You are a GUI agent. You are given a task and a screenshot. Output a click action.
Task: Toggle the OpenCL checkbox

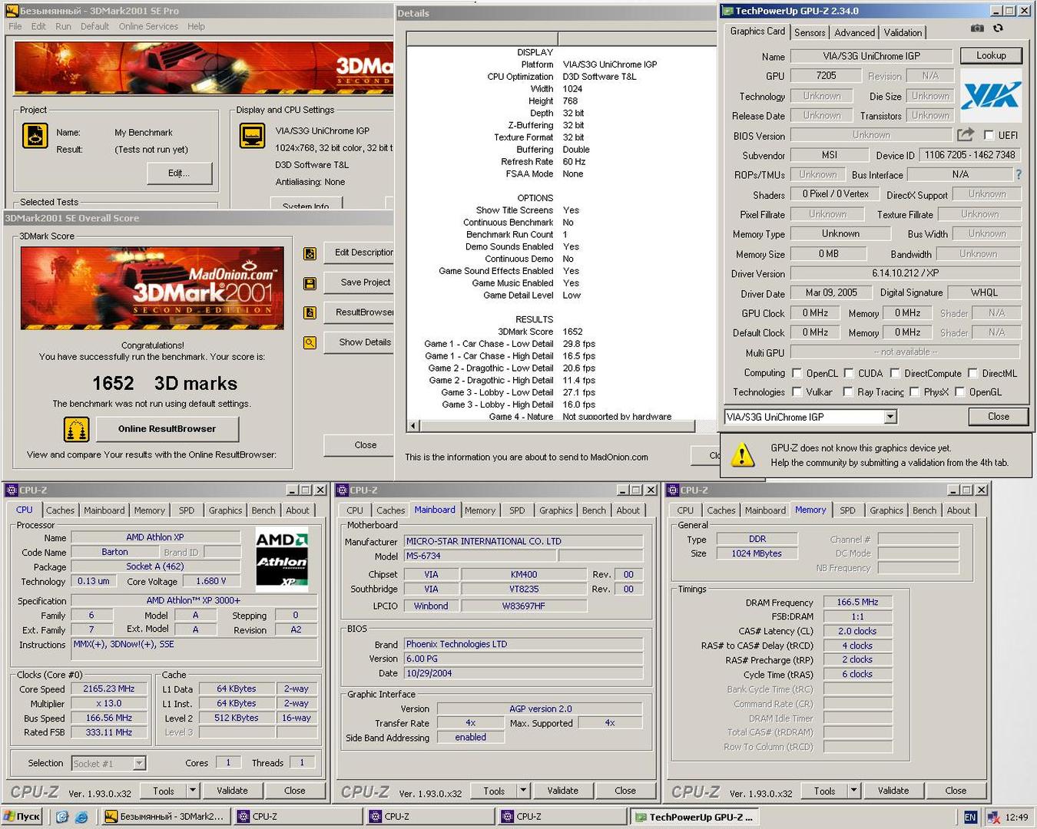[797, 373]
